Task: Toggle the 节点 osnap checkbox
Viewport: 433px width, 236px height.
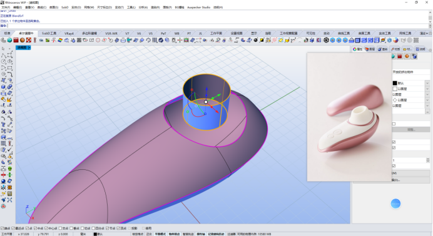Action: 108,229
